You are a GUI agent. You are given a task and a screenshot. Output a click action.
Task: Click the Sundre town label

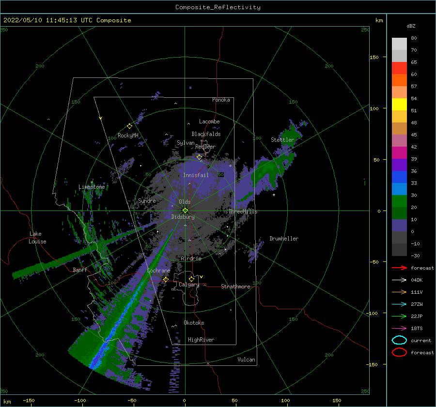coord(147,200)
